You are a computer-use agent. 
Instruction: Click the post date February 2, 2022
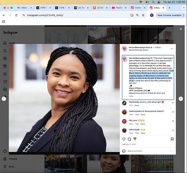pyautogui.click(x=129, y=144)
